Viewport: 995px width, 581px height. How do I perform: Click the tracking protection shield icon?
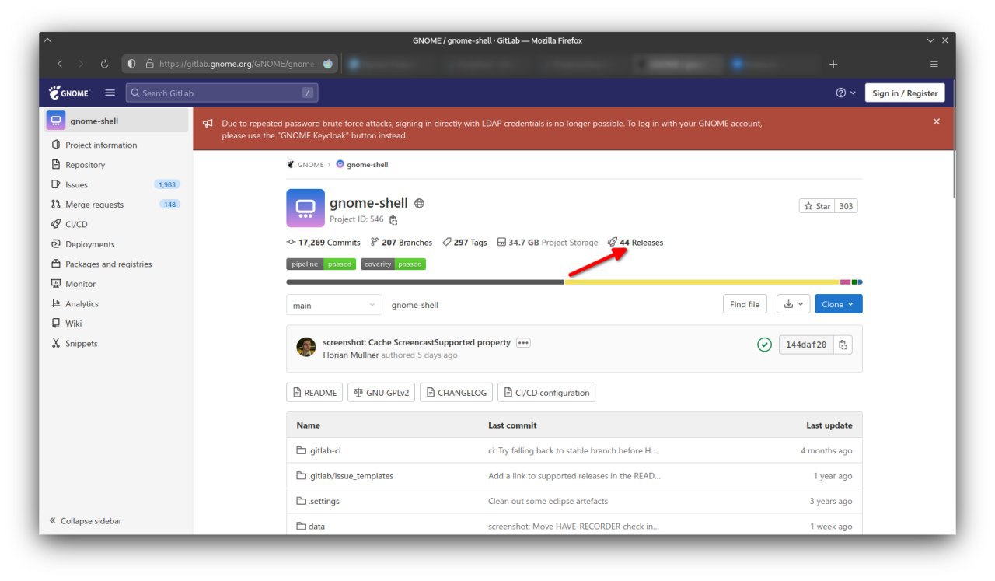tap(131, 64)
